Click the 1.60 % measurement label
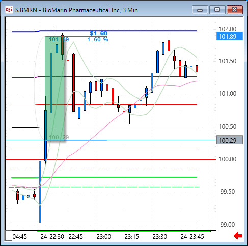This screenshot has width=248, height=246. point(98,39)
